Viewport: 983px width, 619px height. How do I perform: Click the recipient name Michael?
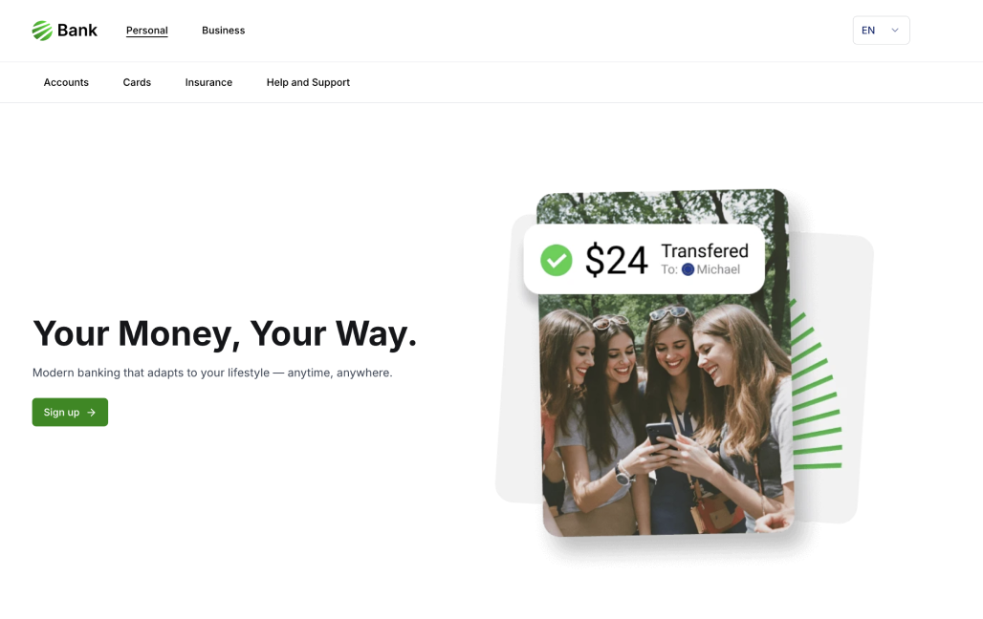[x=718, y=269]
